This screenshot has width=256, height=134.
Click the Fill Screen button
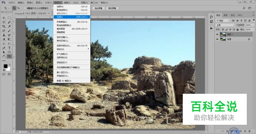click(x=112, y=8)
